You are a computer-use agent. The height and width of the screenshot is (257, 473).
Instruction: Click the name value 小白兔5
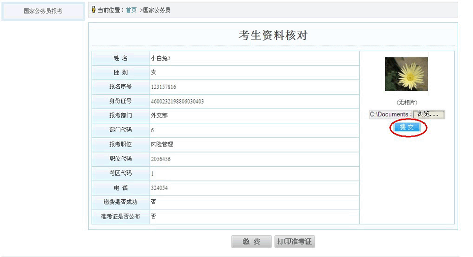click(161, 58)
